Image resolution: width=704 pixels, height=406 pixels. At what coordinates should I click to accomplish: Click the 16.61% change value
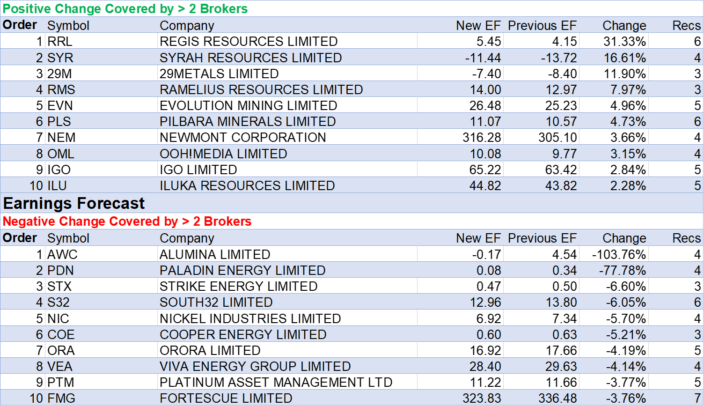[624, 58]
